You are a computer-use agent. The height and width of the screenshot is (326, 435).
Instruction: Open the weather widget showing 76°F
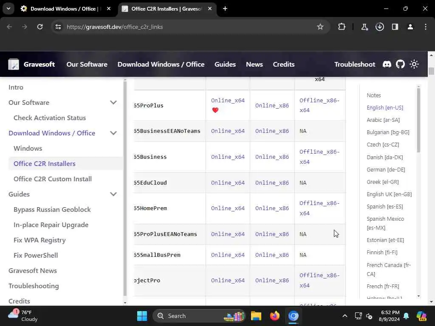point(23,316)
